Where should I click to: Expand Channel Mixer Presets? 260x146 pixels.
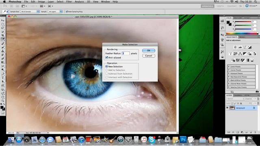(229, 84)
